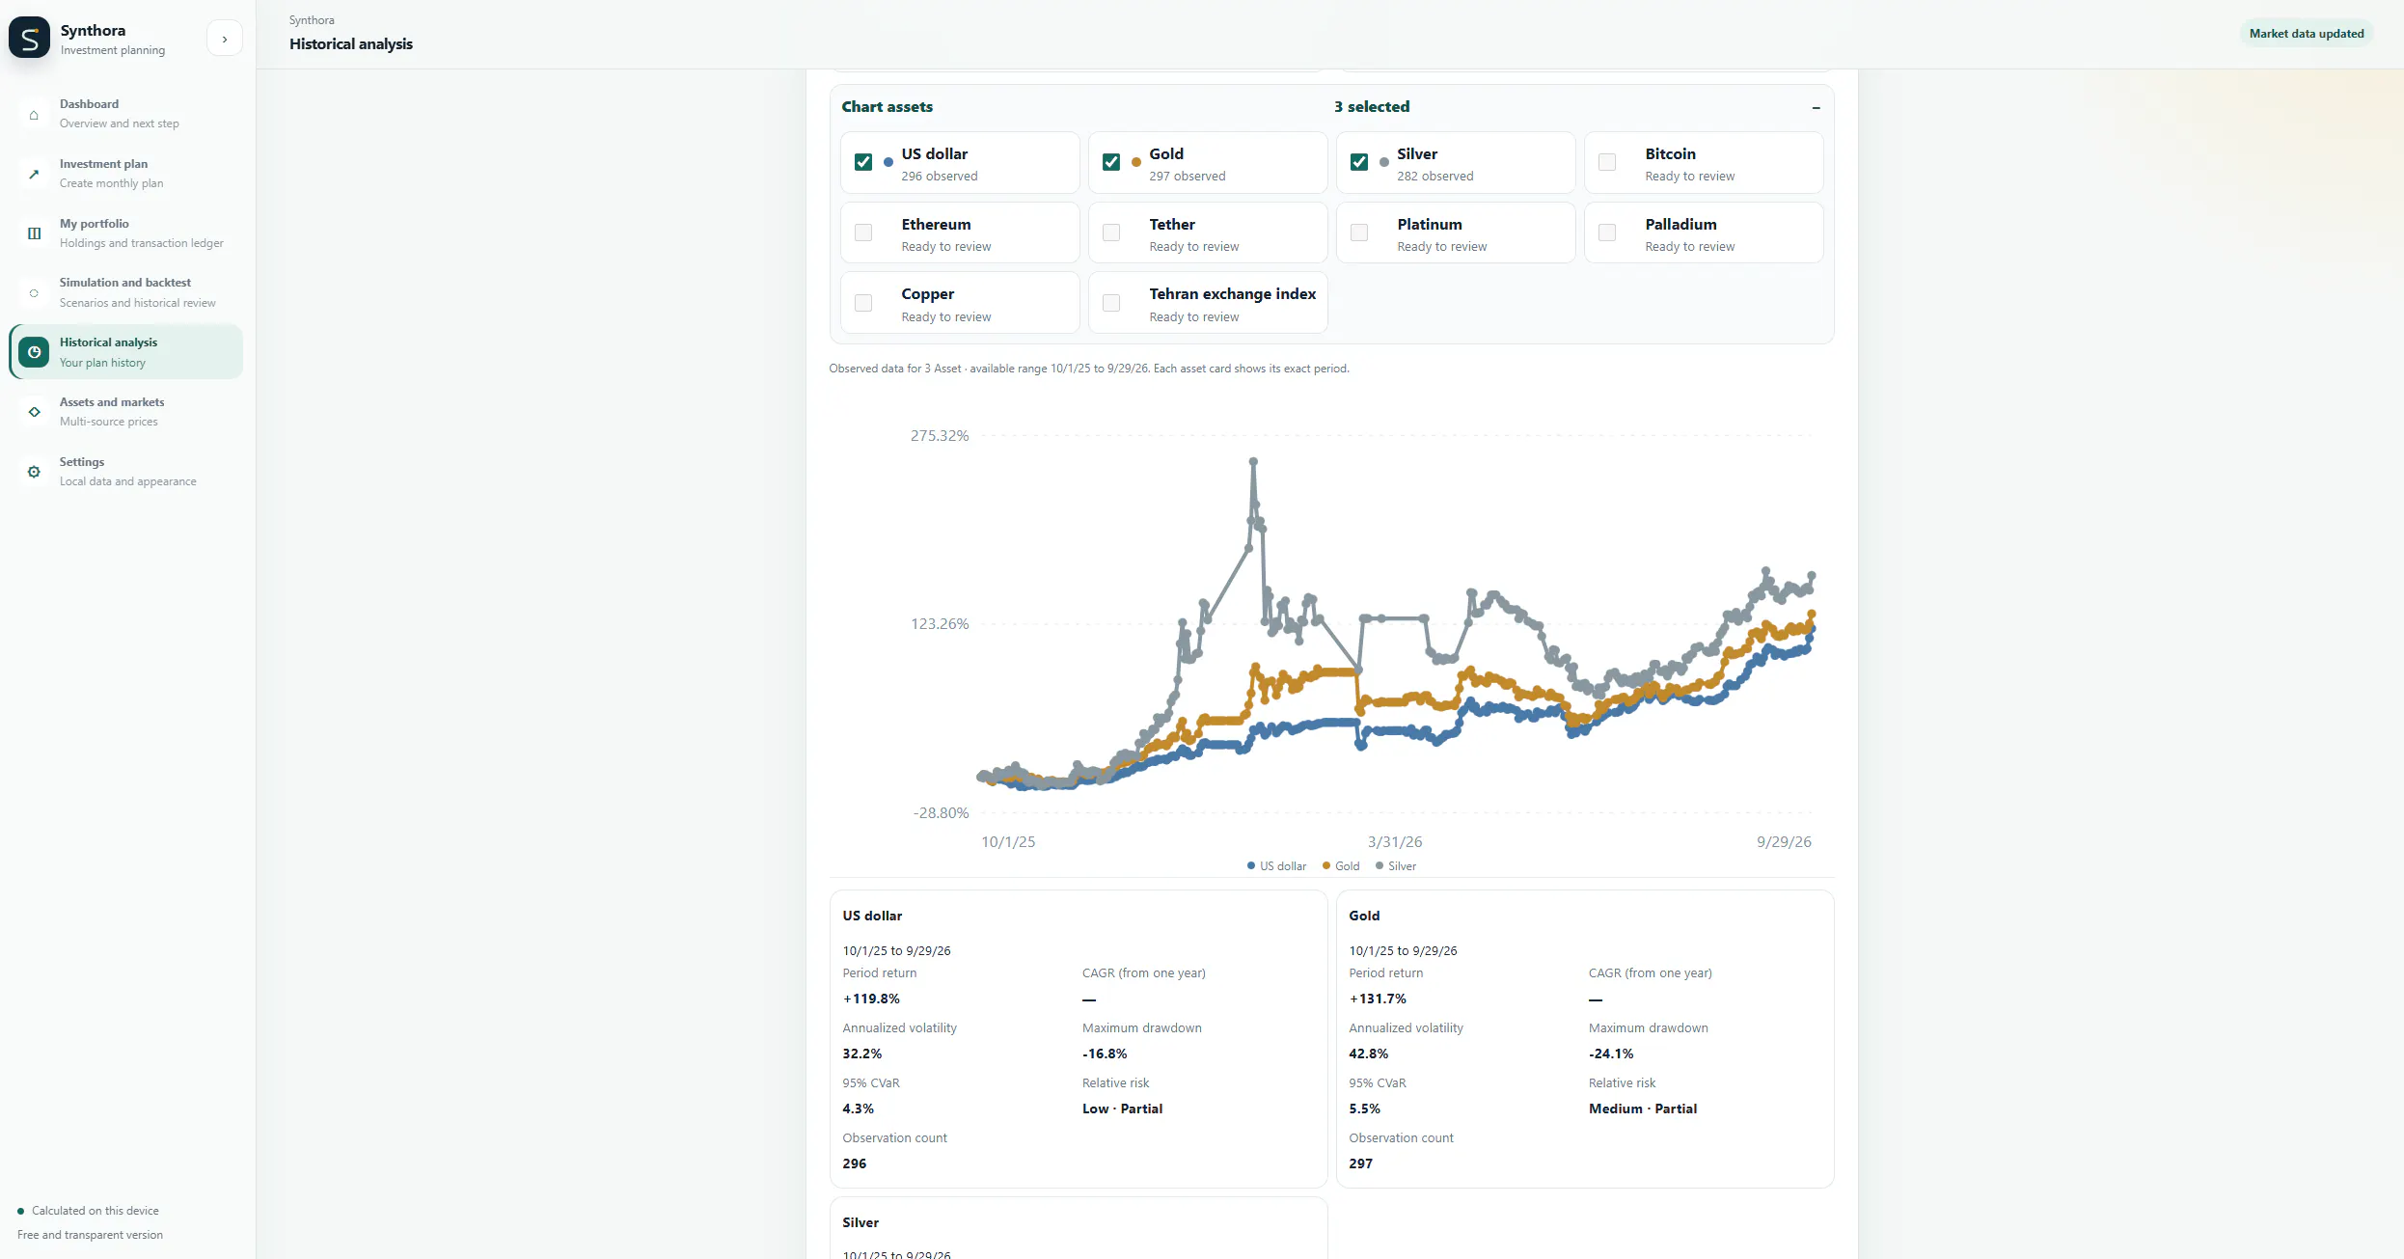Select the Historical analysis clock icon
The image size is (2404, 1259).
(x=34, y=353)
